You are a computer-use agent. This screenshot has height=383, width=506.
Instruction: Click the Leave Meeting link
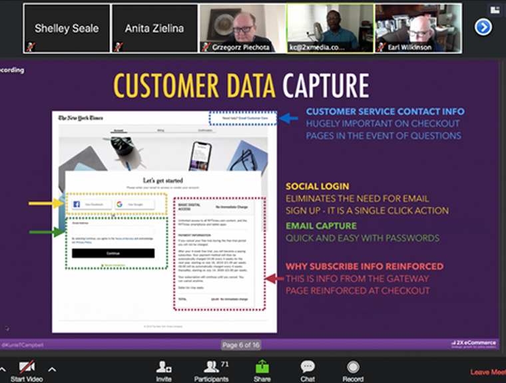click(x=487, y=372)
